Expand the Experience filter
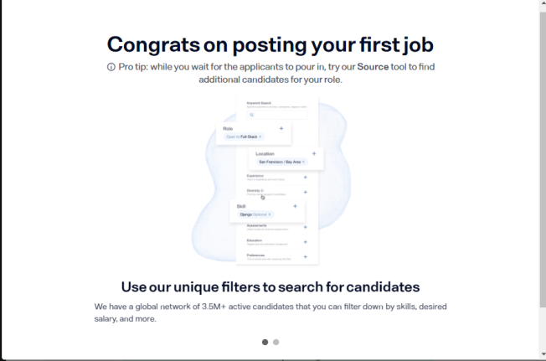The image size is (546, 361). pyautogui.click(x=305, y=177)
